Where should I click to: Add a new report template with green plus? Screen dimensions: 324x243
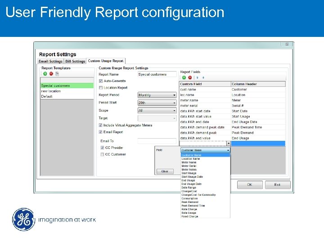(45, 73)
